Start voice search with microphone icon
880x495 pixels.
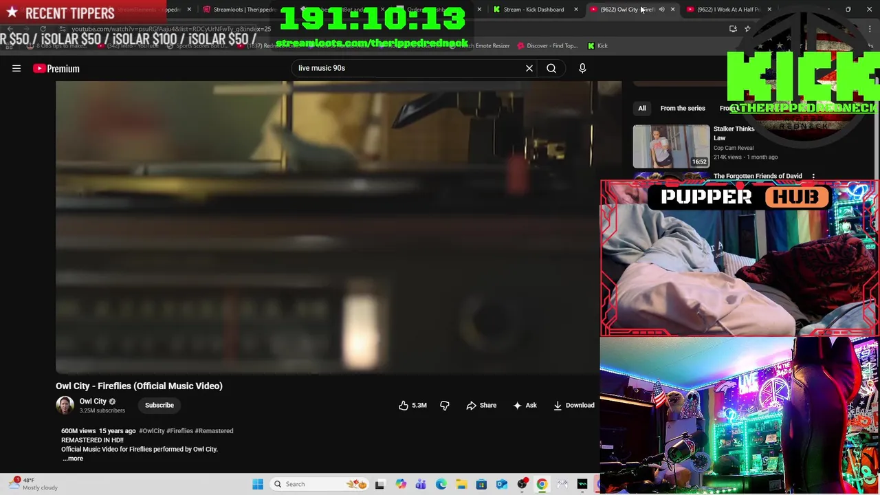tap(582, 68)
